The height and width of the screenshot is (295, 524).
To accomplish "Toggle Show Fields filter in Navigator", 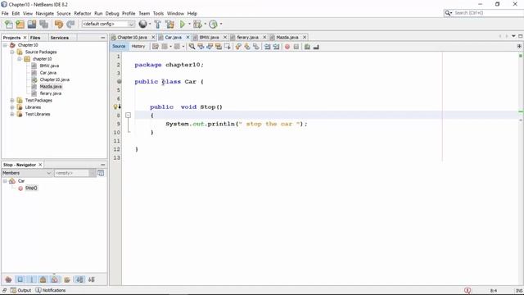I will [x=20, y=279].
